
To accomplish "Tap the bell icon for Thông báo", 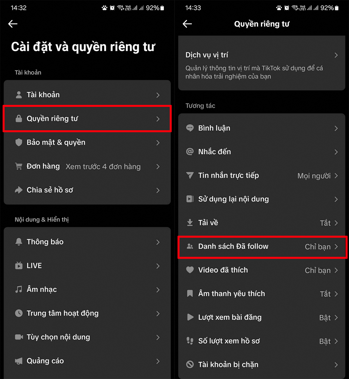I will click(19, 242).
